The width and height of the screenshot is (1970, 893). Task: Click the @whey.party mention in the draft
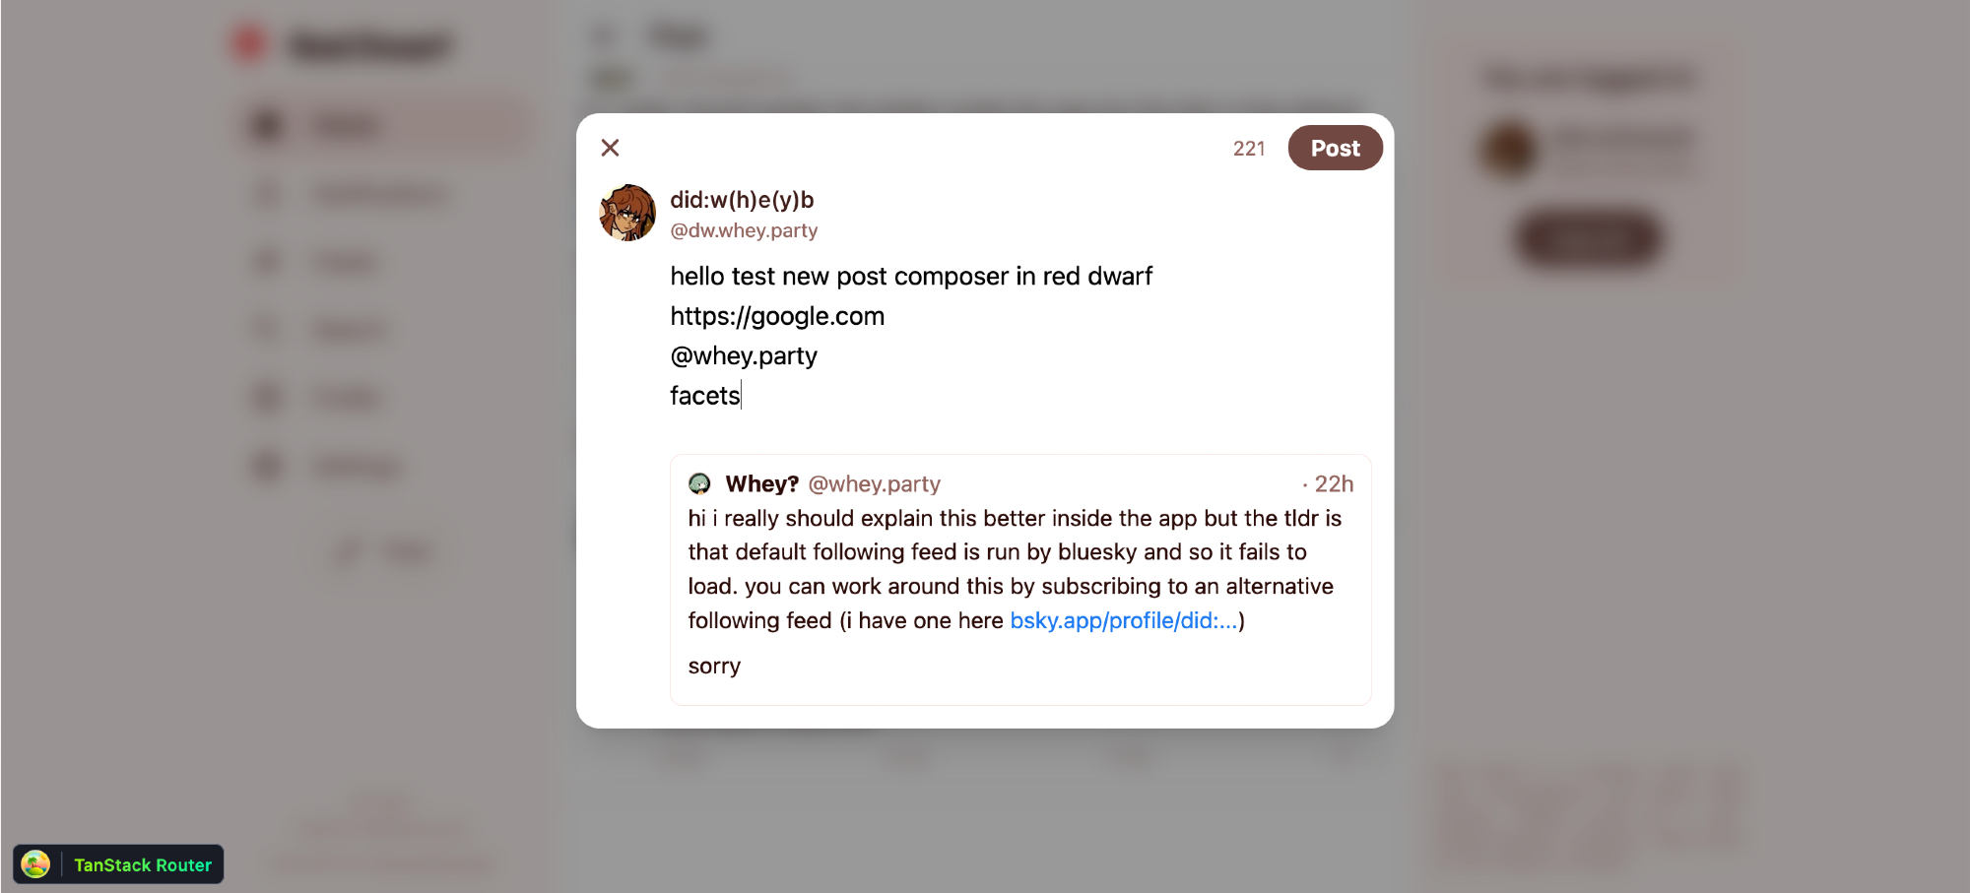744,355
